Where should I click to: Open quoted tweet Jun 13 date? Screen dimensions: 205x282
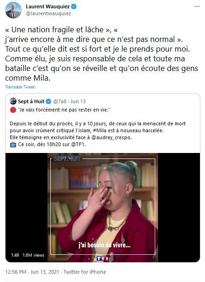pyautogui.click(x=78, y=101)
